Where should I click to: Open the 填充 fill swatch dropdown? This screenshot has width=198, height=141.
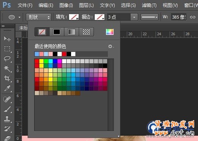point(74,17)
